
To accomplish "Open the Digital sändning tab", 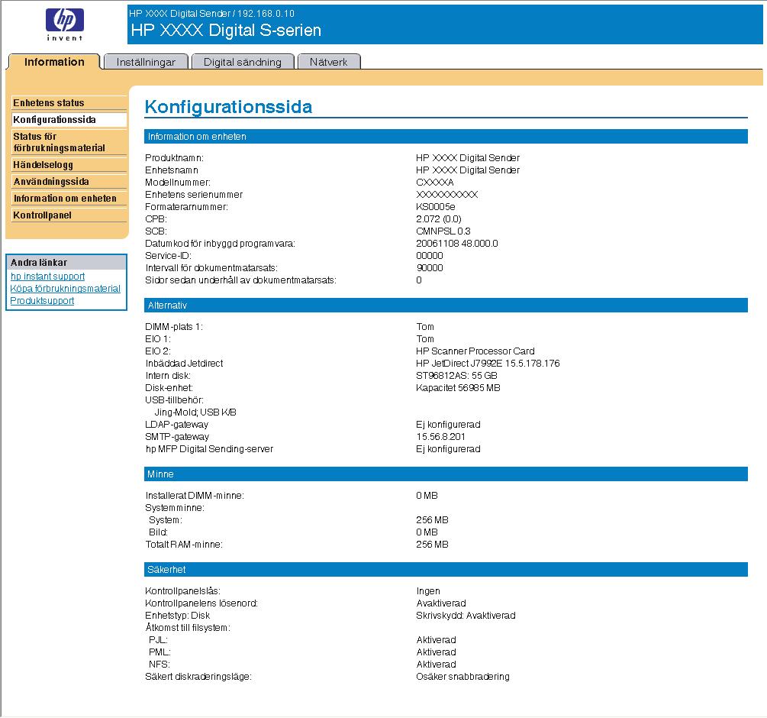I will click(x=243, y=62).
